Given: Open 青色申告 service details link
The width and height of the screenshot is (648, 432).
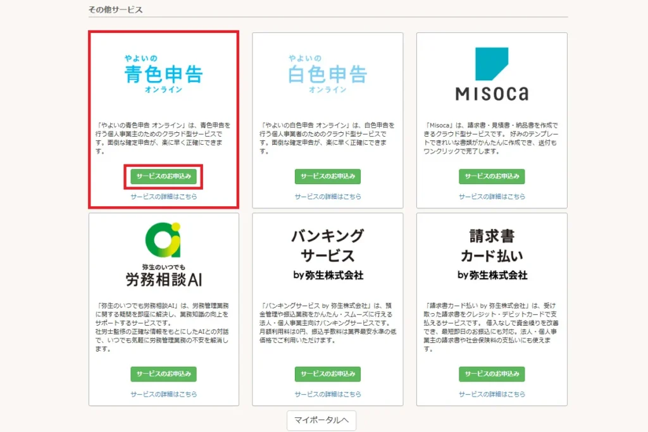Looking at the screenshot, I should coord(164,197).
